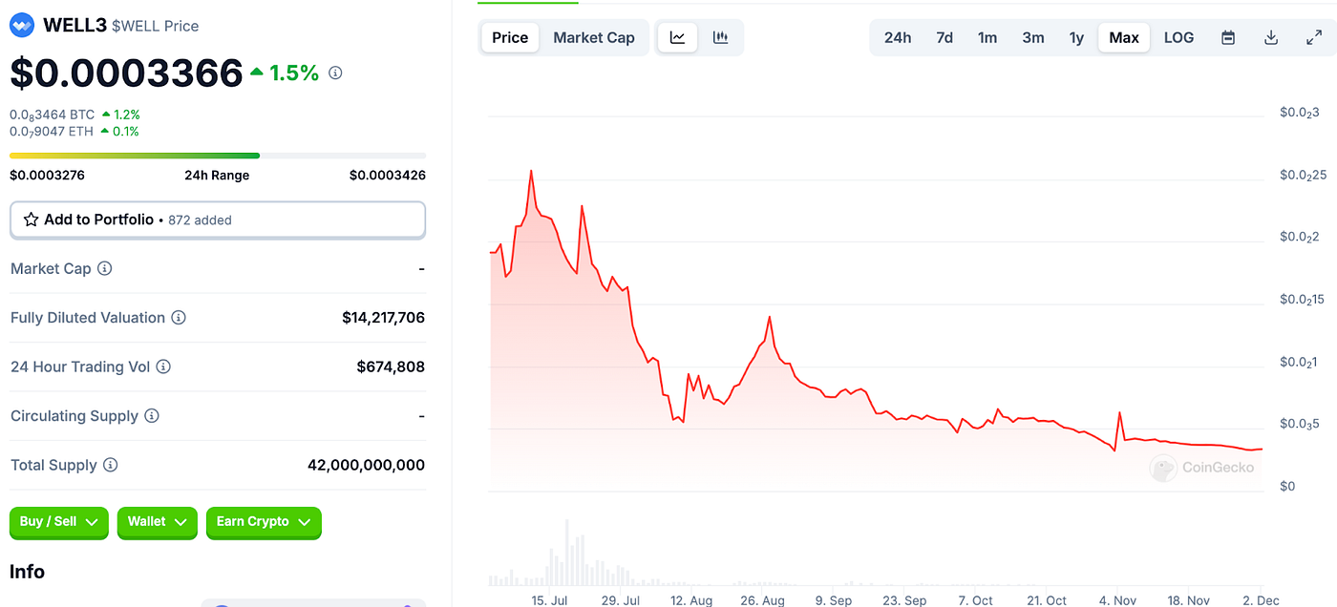Set chart range to Max
Image resolution: width=1337 pixels, height=607 pixels.
[x=1124, y=37]
